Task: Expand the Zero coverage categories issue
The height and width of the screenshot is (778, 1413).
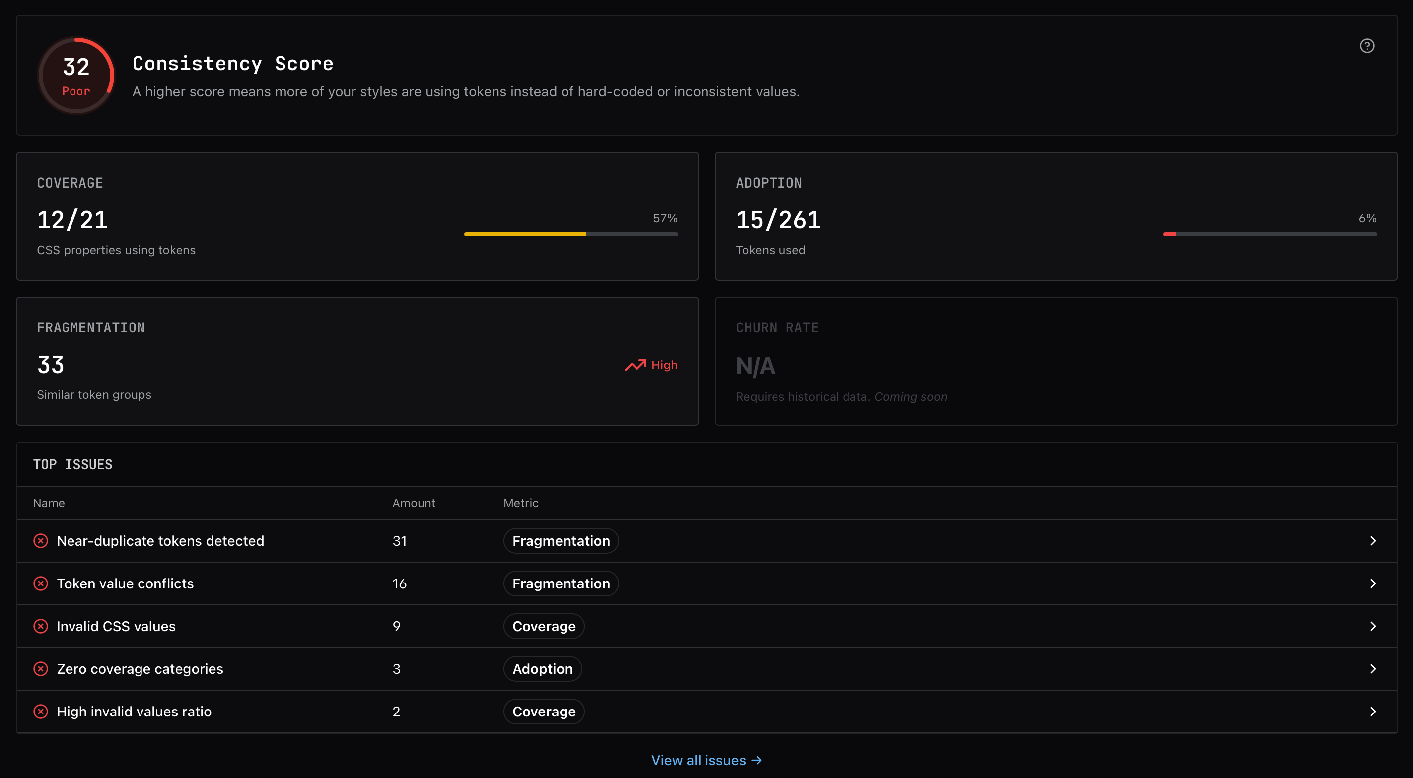Action: (x=1373, y=668)
